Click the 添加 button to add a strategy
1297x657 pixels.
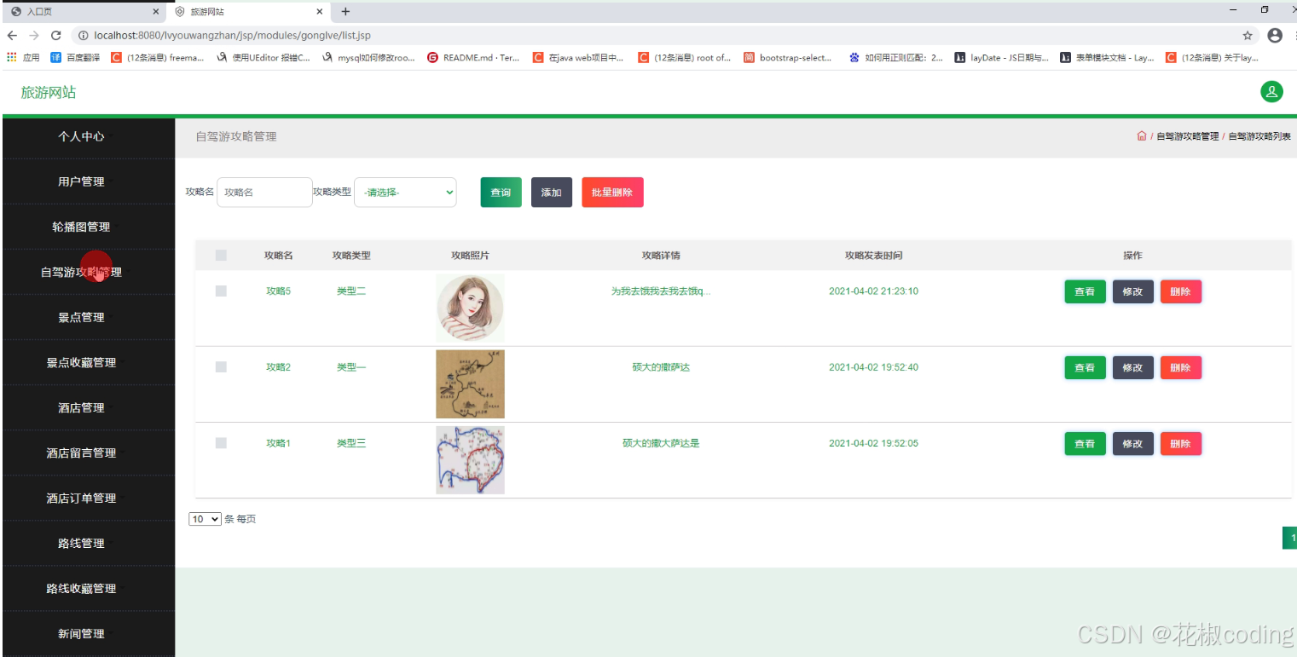click(551, 192)
